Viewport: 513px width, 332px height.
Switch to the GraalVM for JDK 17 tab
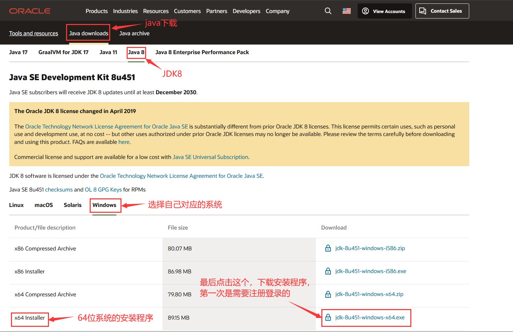pyautogui.click(x=63, y=52)
